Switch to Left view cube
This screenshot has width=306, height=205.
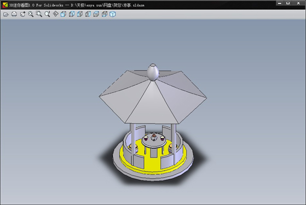point(80,14)
